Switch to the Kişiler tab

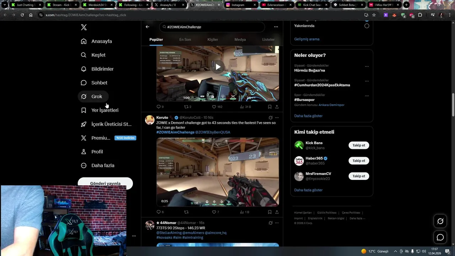(x=213, y=39)
